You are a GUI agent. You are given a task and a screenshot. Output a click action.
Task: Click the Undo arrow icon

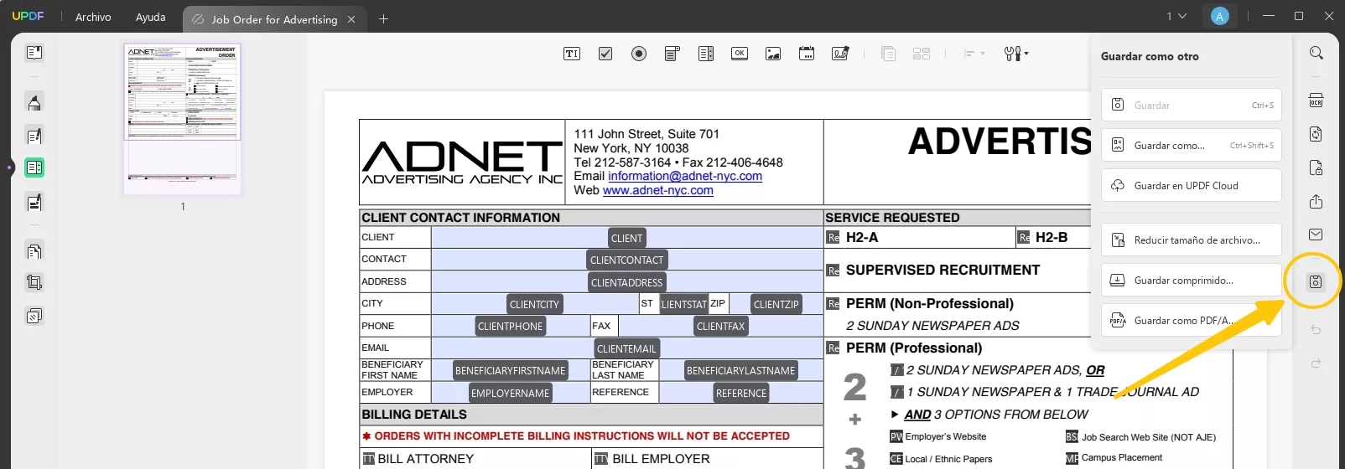pyautogui.click(x=1316, y=330)
